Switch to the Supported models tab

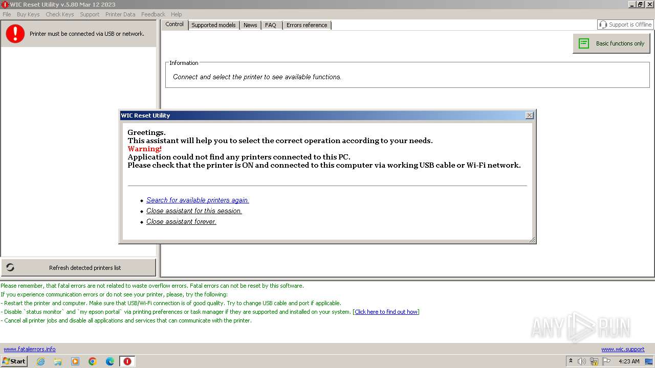(213, 25)
